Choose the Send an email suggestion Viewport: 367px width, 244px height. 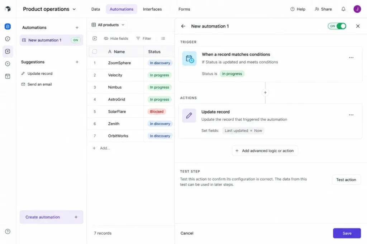pyautogui.click(x=37, y=84)
